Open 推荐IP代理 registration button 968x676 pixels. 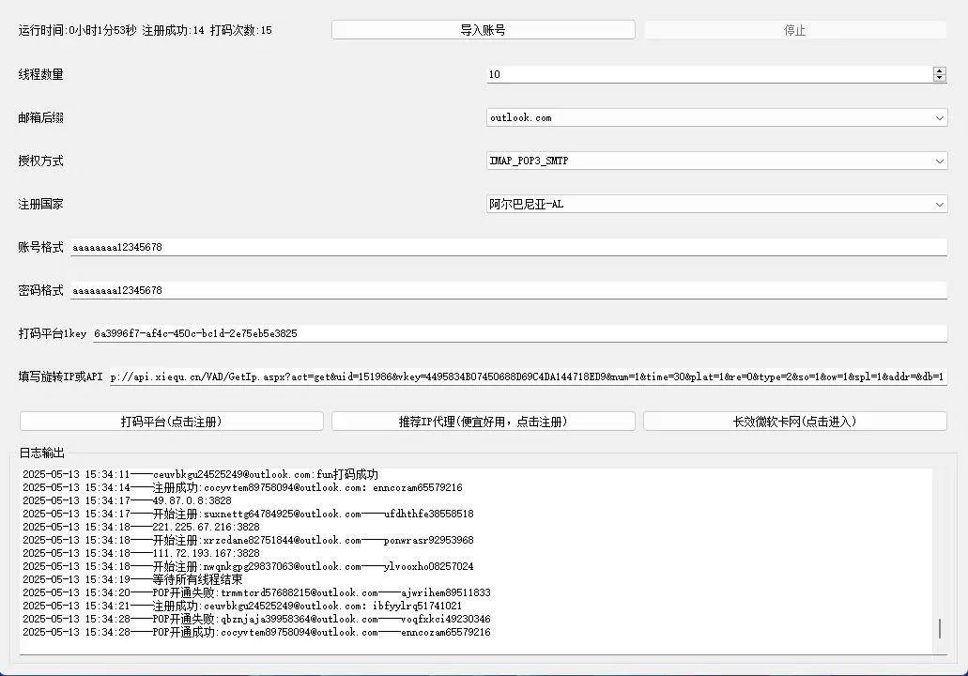click(x=483, y=421)
